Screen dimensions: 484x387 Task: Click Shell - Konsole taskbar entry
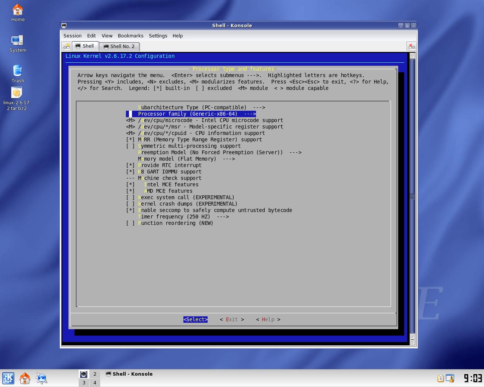click(129, 374)
